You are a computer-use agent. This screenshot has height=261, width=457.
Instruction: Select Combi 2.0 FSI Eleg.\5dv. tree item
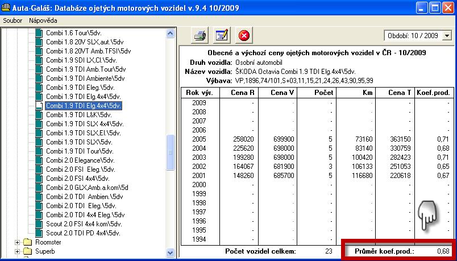[x=81, y=169]
